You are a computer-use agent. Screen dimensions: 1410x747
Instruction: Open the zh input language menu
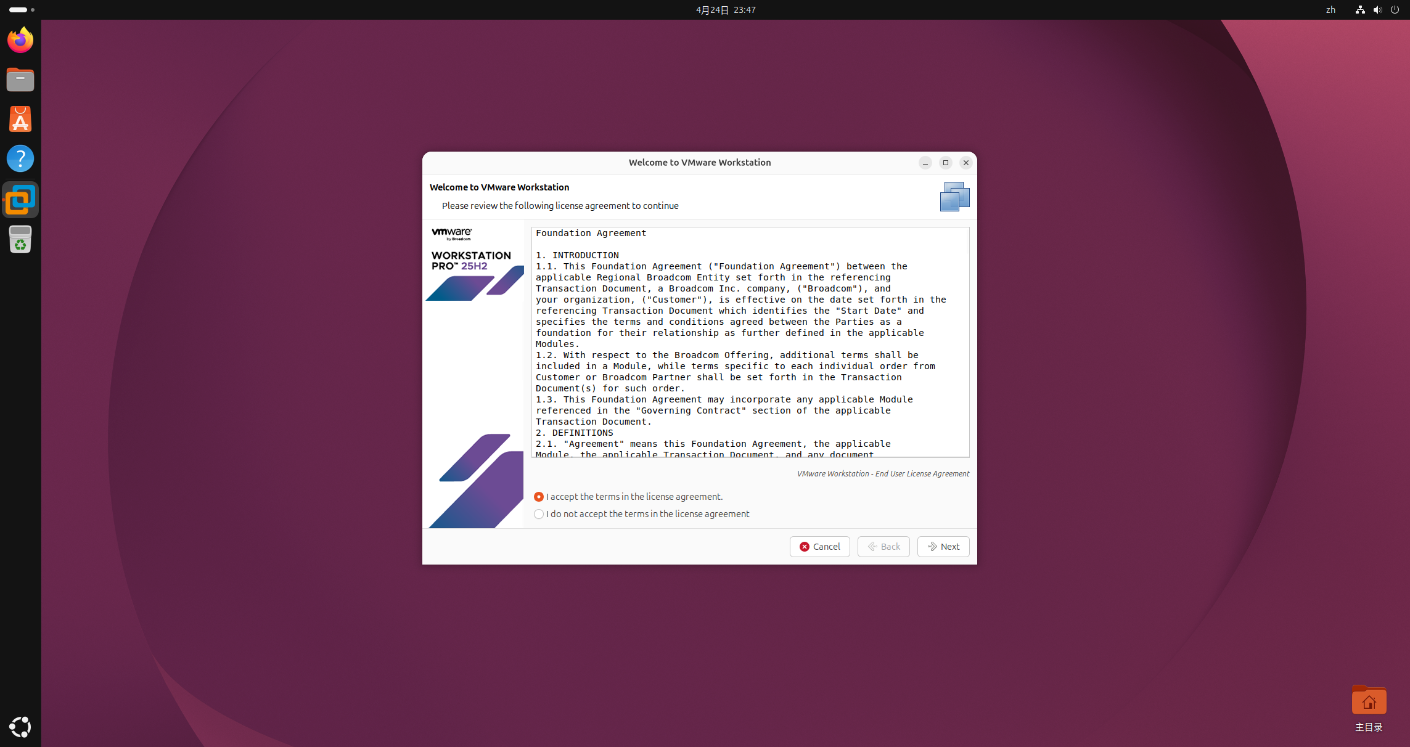coord(1330,10)
